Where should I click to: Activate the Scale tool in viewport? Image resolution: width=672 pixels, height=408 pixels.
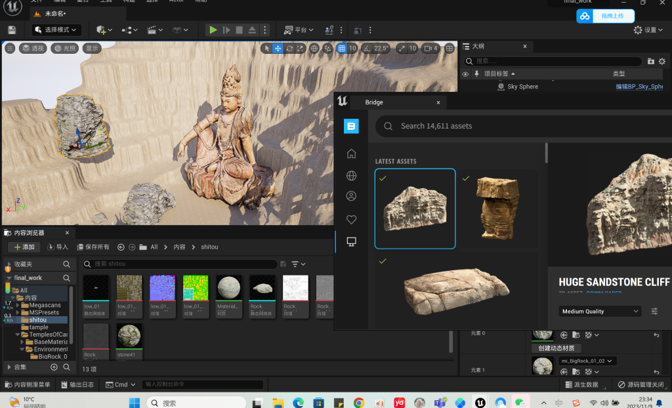(x=300, y=49)
